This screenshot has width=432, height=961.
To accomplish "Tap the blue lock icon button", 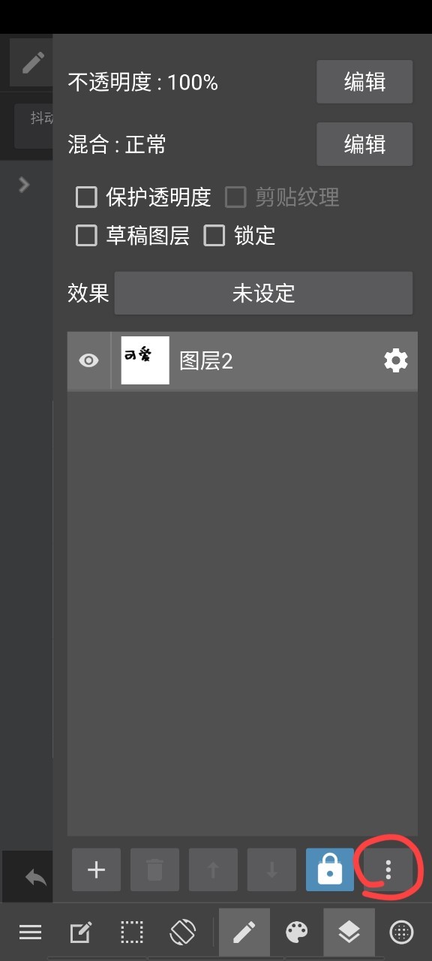I will 330,869.
